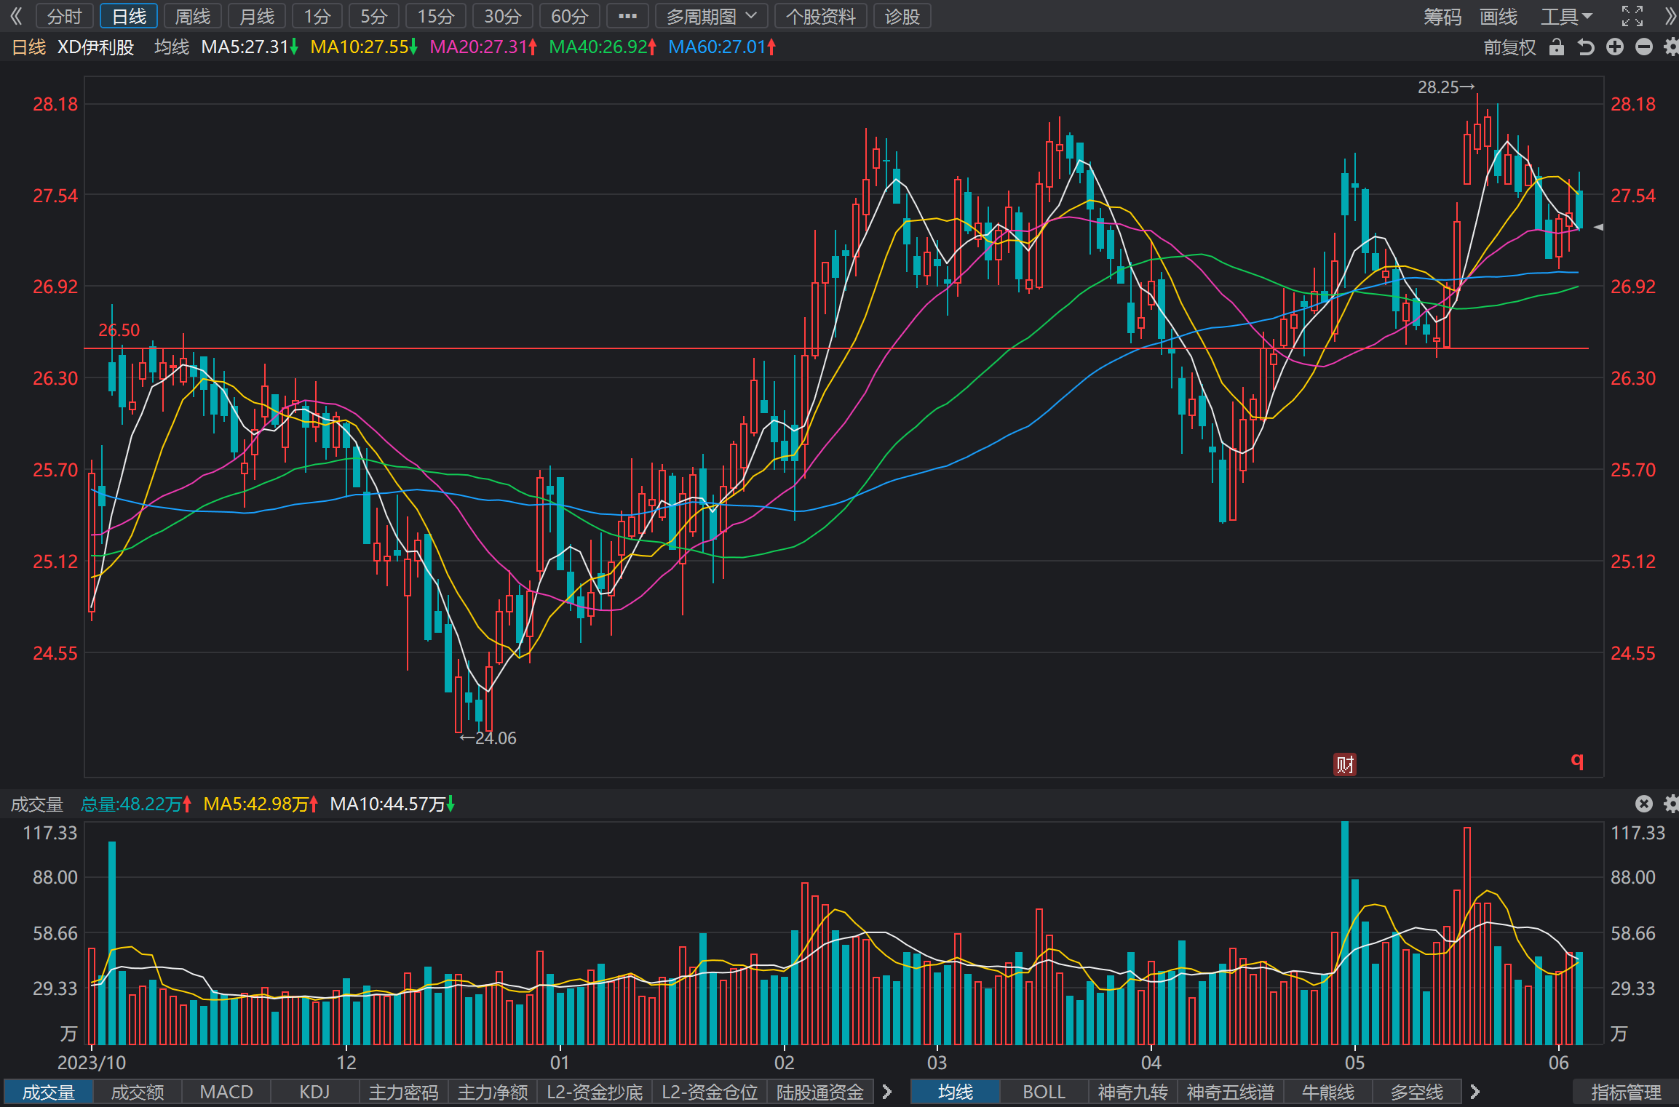Switch to 分时 view
Image resolution: width=1679 pixels, height=1107 pixels.
[x=64, y=16]
